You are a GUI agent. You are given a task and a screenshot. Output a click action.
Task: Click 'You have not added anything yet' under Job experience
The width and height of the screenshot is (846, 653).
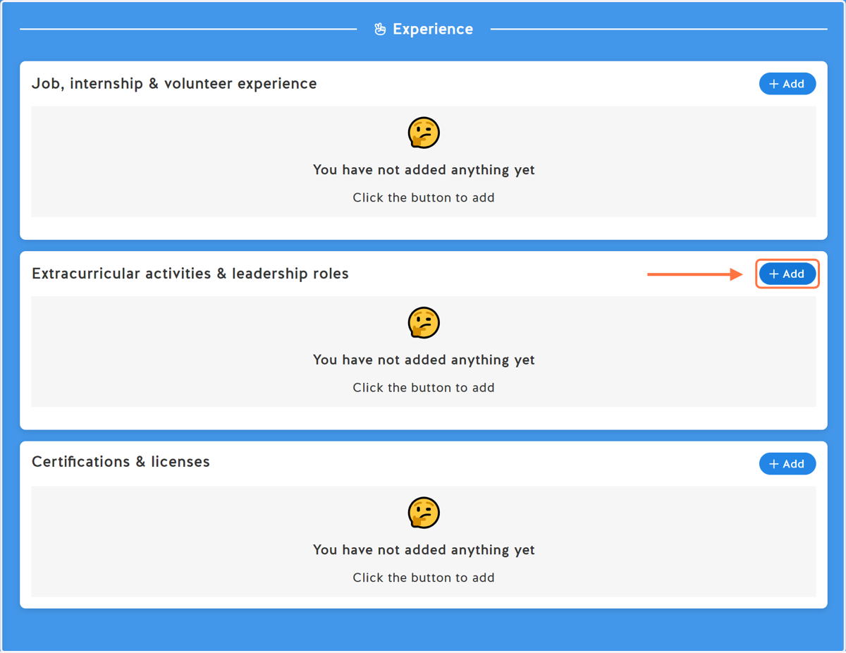click(424, 170)
